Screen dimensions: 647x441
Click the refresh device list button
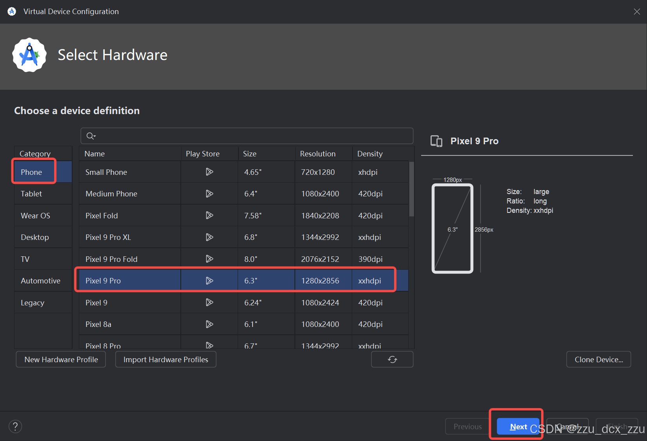pos(392,359)
